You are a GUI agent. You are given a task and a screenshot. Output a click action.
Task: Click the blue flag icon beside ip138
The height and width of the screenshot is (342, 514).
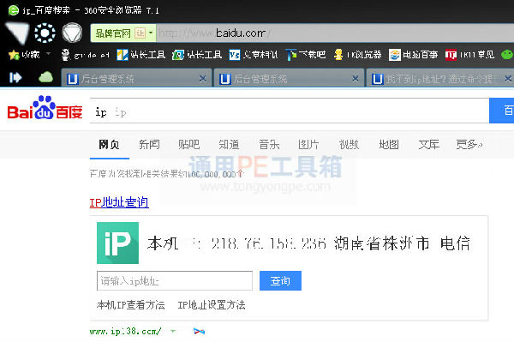(199, 332)
